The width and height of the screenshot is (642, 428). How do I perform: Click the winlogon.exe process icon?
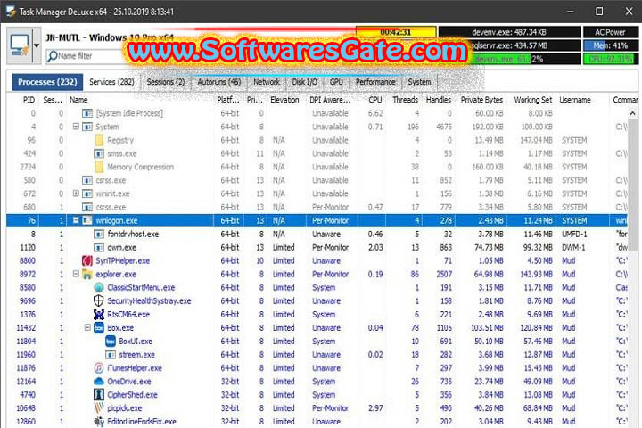(x=86, y=220)
